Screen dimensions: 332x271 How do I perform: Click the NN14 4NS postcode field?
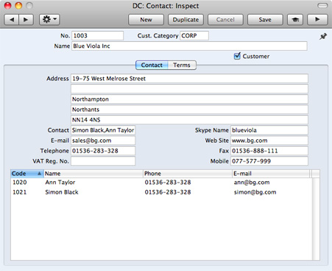(189, 120)
